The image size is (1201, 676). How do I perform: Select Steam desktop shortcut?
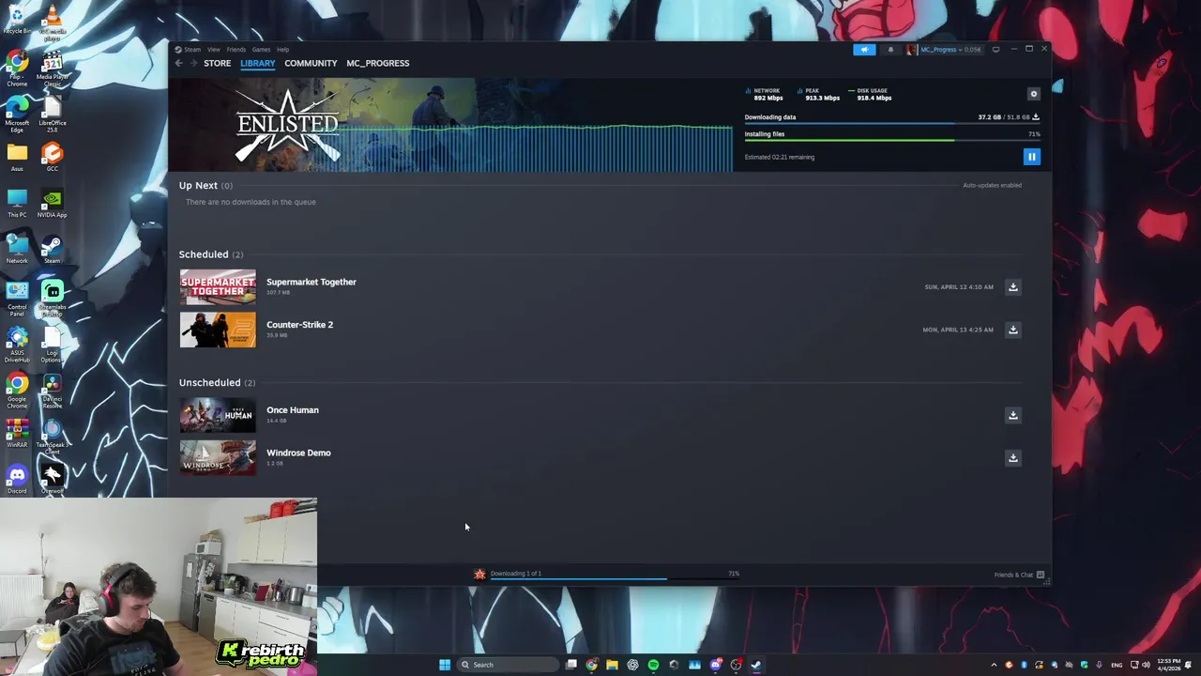53,249
